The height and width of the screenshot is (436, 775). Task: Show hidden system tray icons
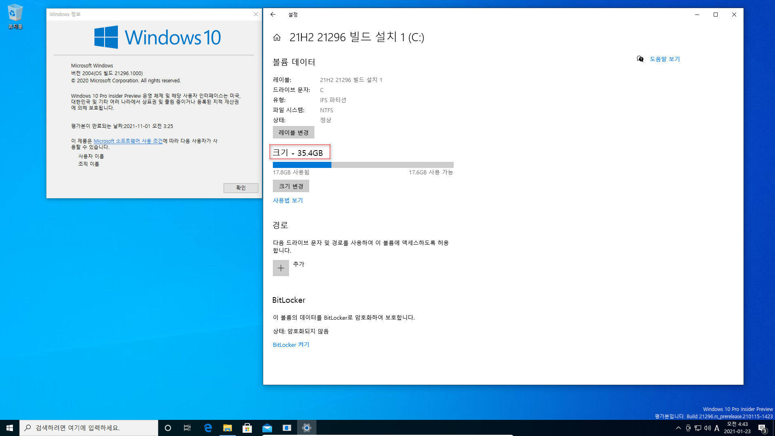click(x=678, y=428)
